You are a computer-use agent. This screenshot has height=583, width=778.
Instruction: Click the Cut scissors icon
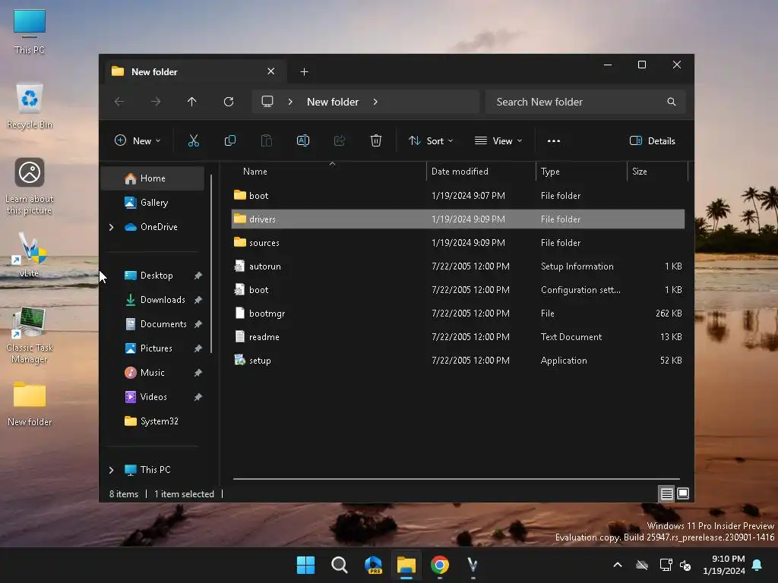click(194, 140)
